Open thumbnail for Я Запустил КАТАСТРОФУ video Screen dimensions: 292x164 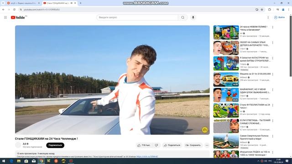[226, 63]
